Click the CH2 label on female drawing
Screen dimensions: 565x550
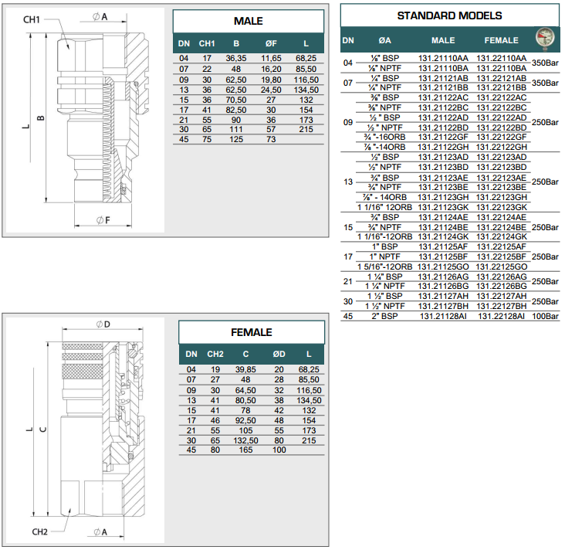[41, 531]
